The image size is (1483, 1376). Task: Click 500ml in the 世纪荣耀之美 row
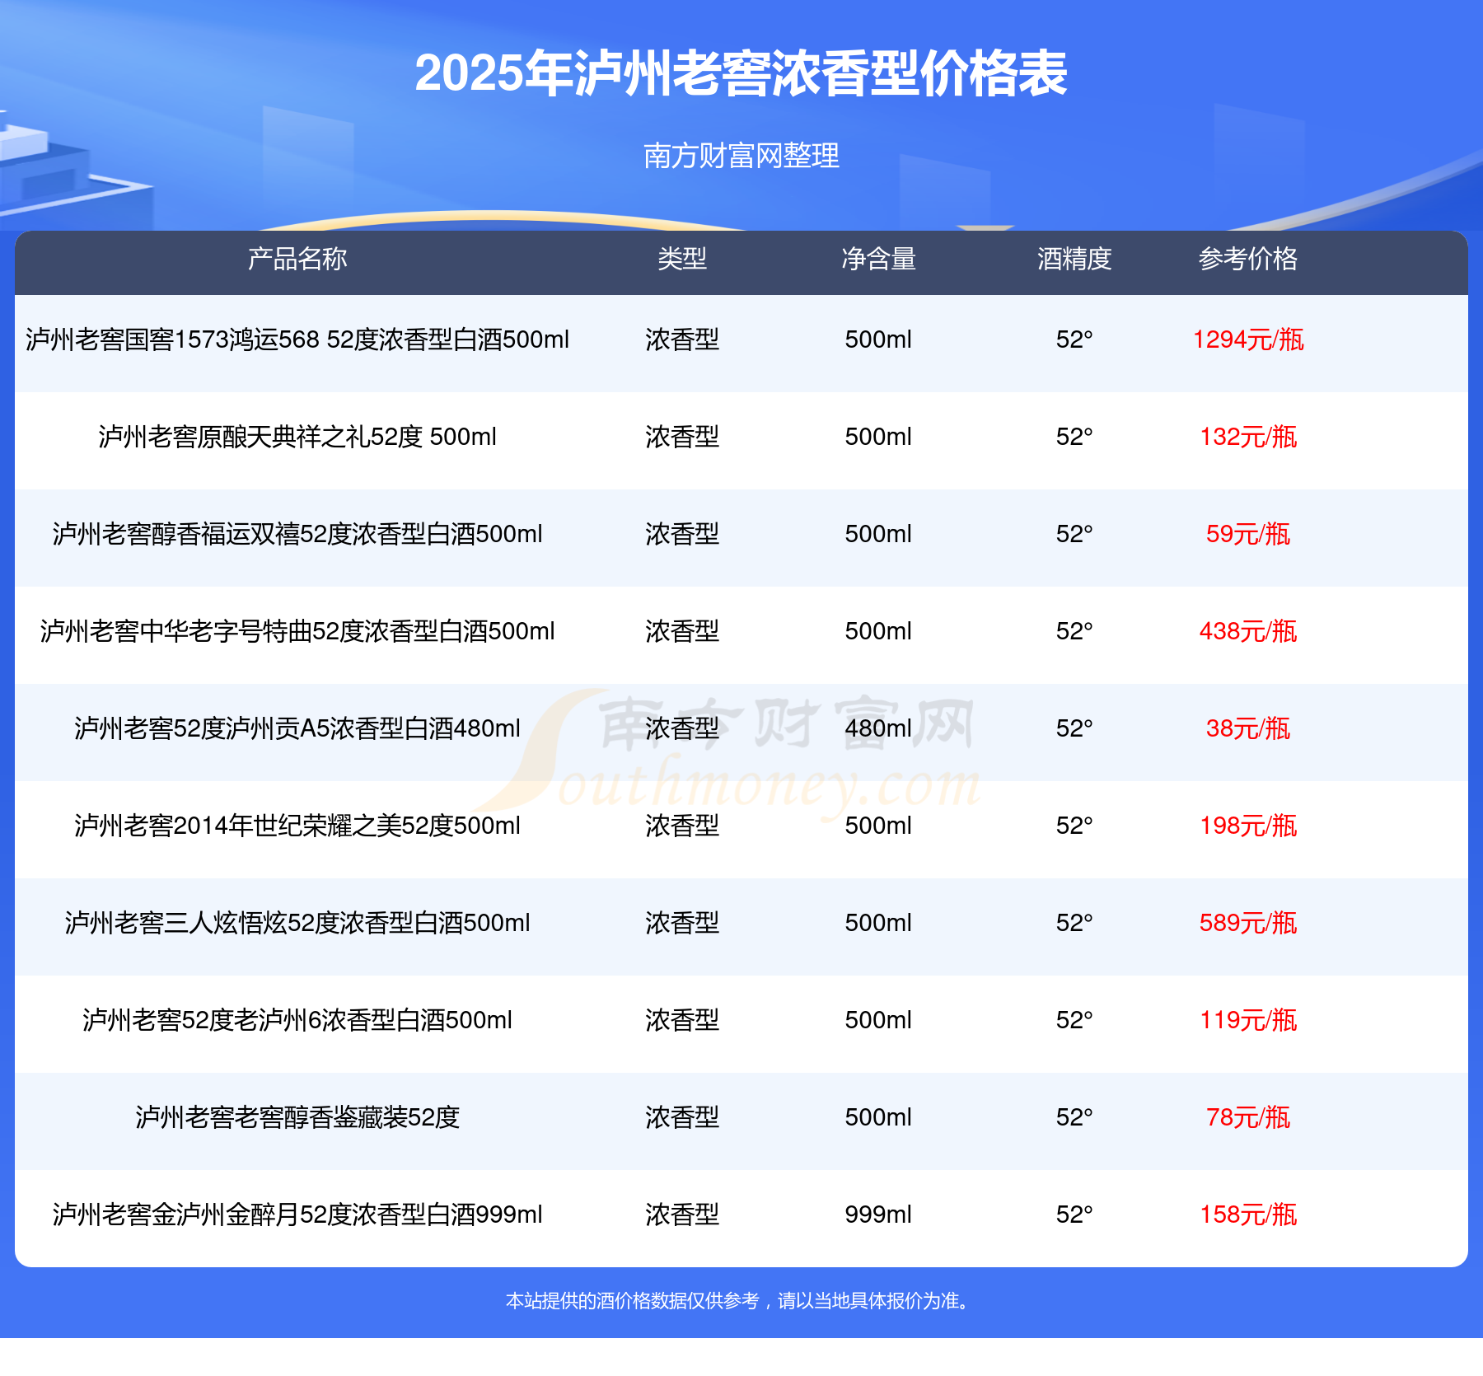tap(878, 826)
